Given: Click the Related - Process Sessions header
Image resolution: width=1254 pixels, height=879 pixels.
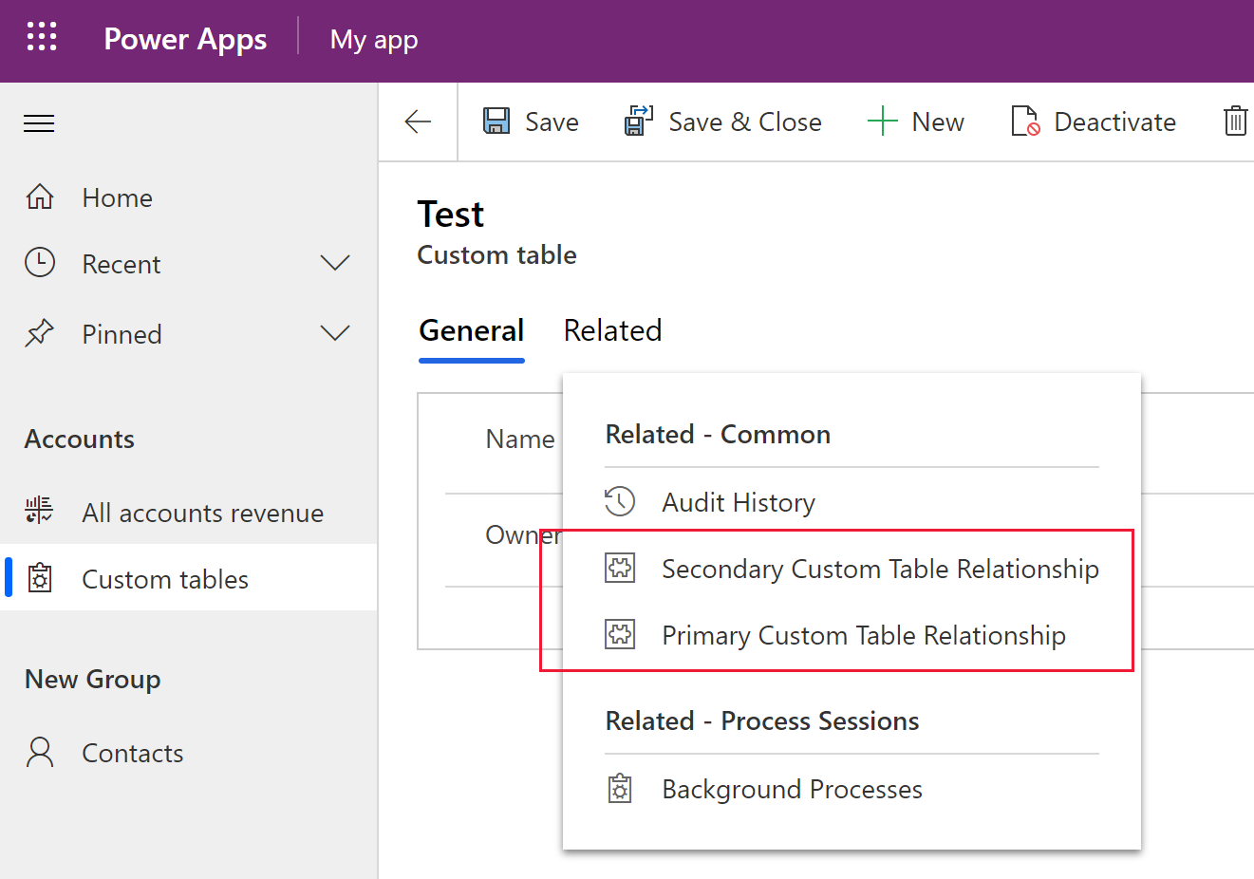Looking at the screenshot, I should coord(762,720).
